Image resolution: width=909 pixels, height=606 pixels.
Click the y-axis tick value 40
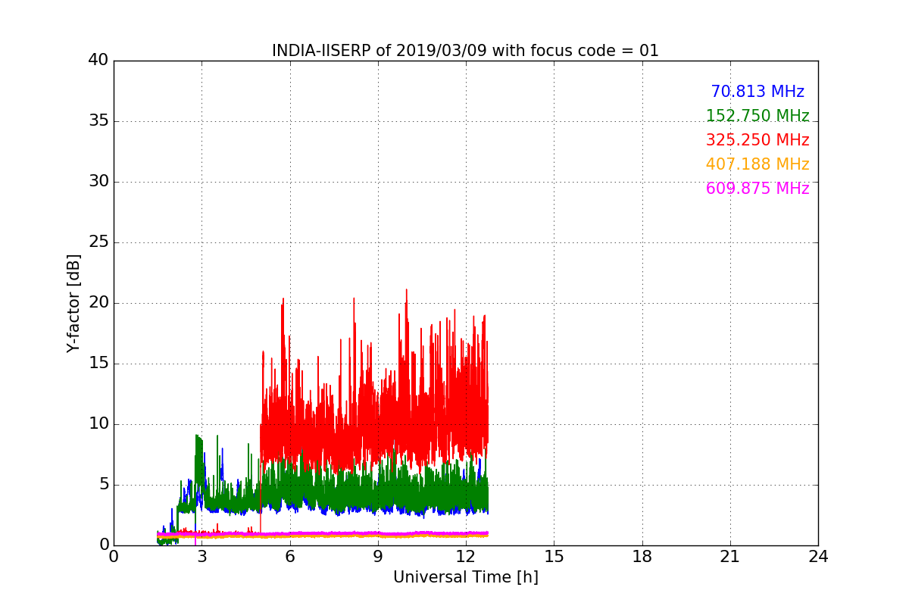(x=98, y=60)
